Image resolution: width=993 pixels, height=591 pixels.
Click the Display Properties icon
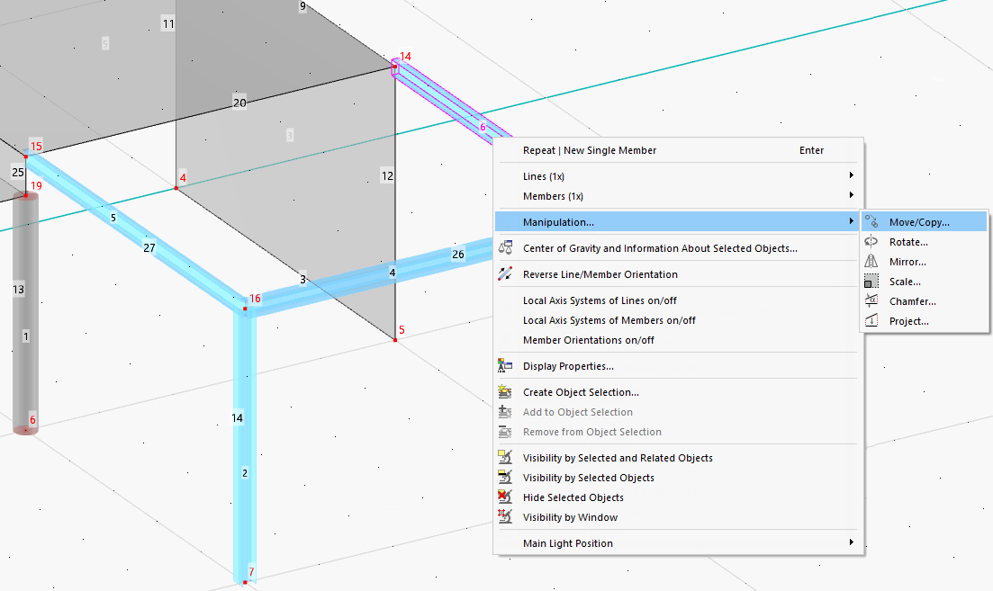pyautogui.click(x=505, y=366)
